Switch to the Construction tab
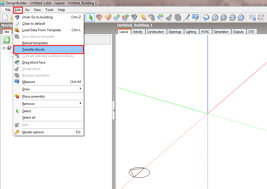This screenshot has width=267, height=189. 155,32
